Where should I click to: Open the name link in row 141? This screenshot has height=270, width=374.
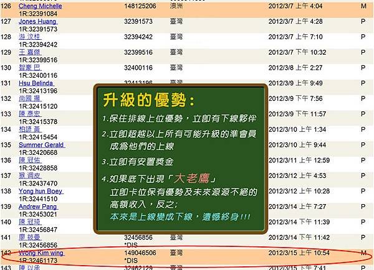[x=30, y=237]
